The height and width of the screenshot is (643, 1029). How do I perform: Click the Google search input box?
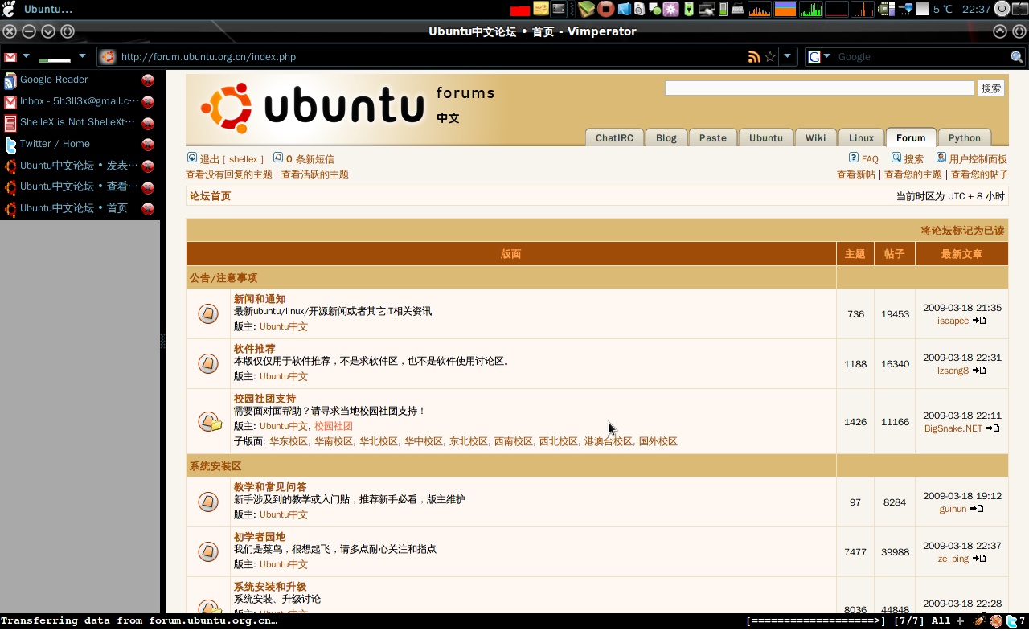[x=922, y=57]
